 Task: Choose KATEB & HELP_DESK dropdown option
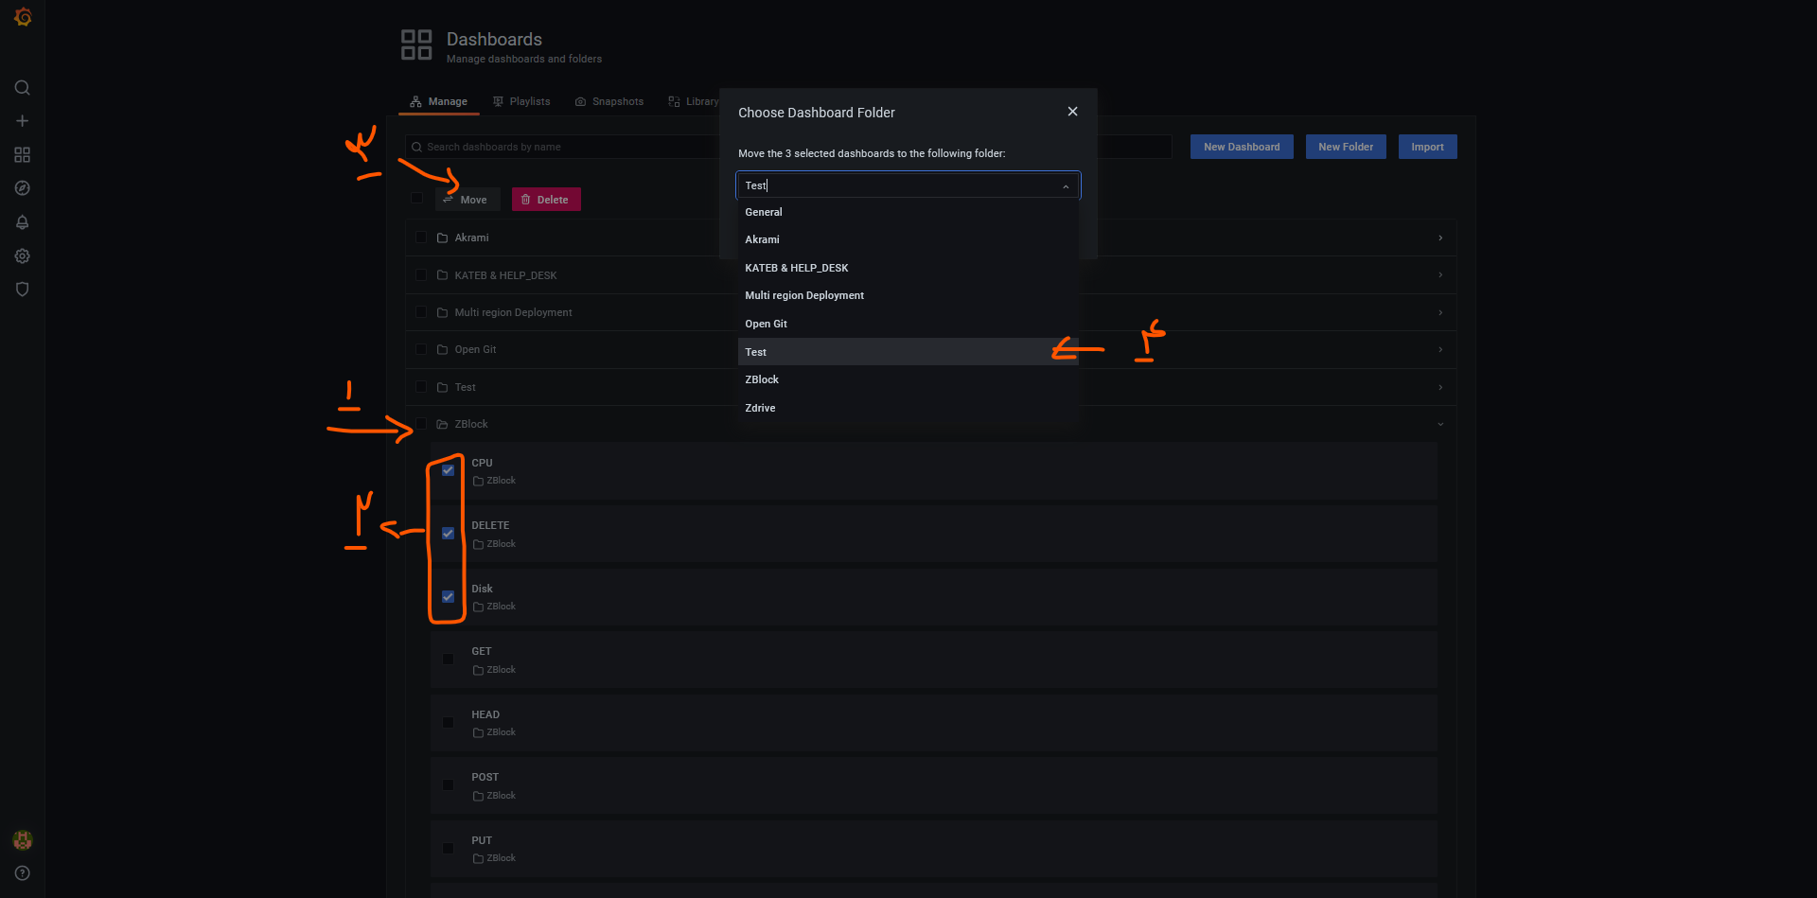908,268
